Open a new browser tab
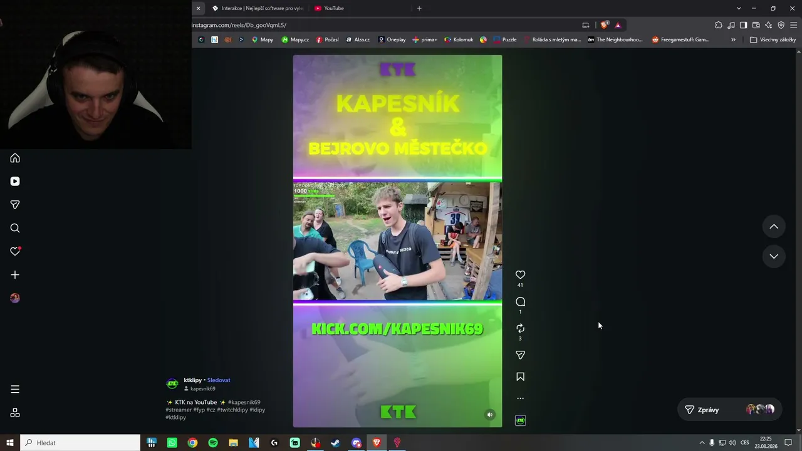The height and width of the screenshot is (451, 802). click(x=419, y=8)
